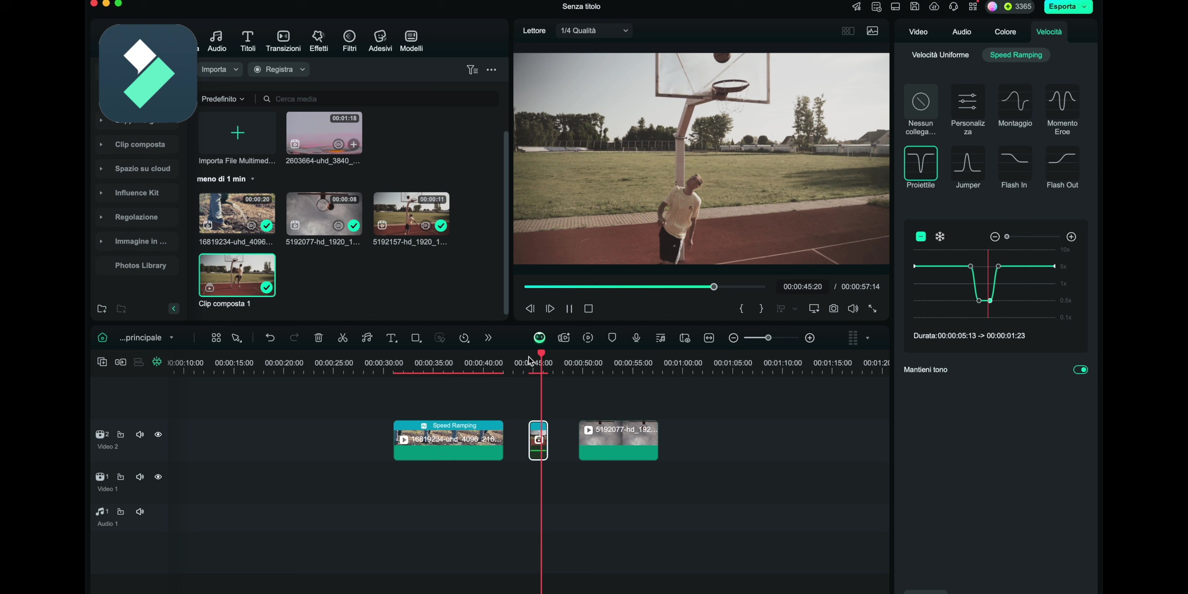This screenshot has height=594, width=1188.
Task: Choose the Momento Eroe speed preset
Action: tap(1062, 110)
